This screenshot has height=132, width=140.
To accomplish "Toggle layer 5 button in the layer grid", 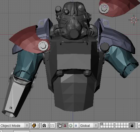I will (112, 124).
